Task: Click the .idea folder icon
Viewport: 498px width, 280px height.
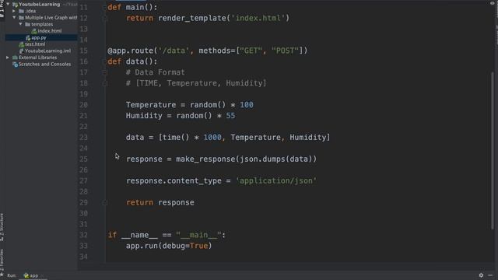Action: point(21,11)
